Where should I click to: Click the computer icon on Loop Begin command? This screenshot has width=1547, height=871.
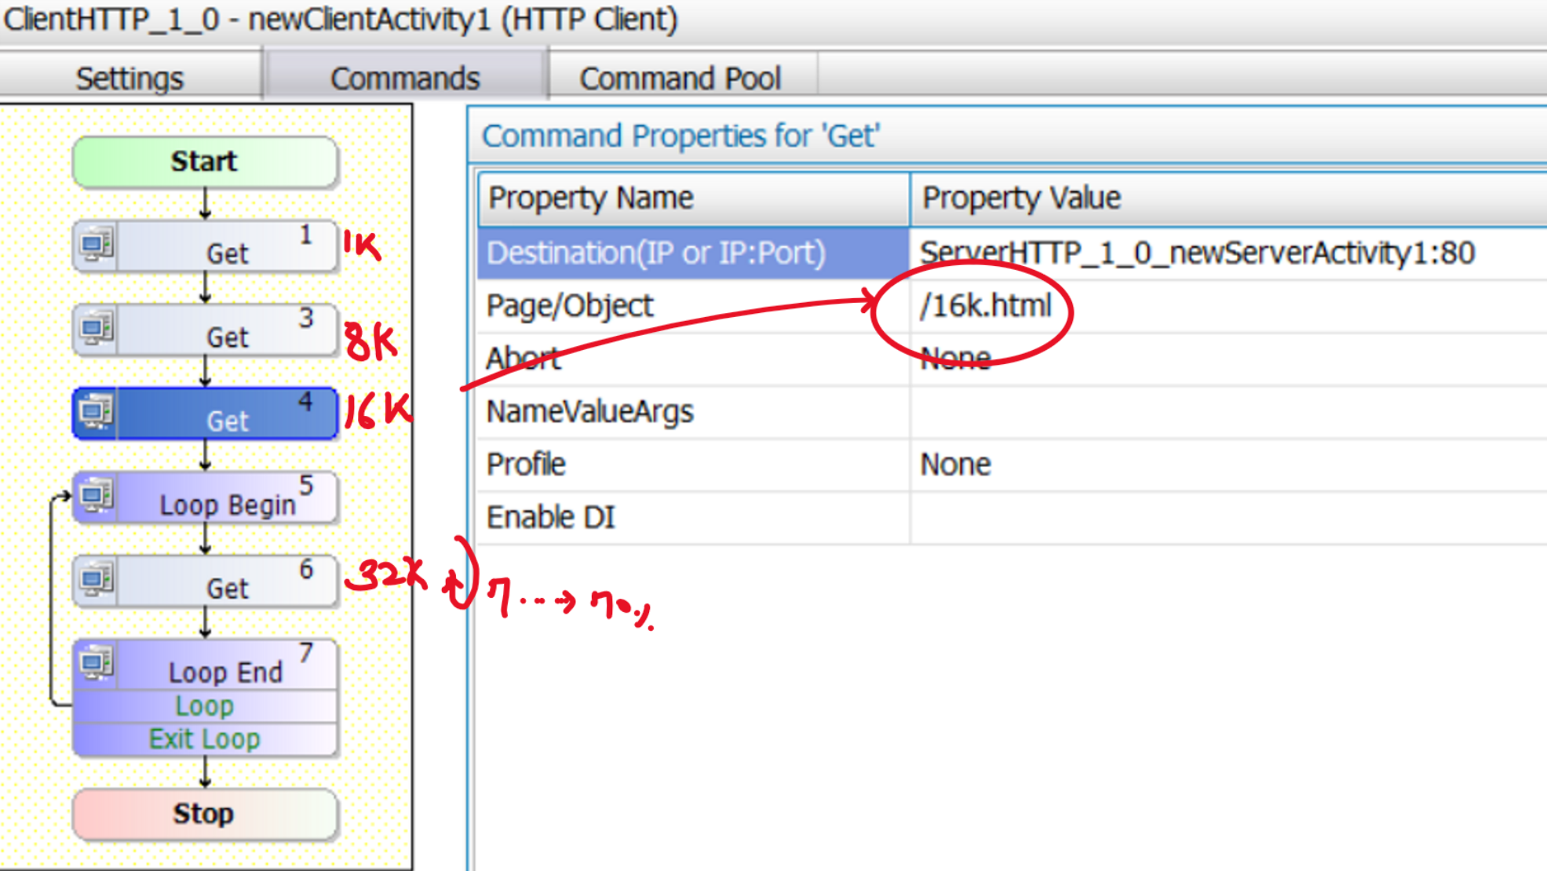[x=96, y=496]
